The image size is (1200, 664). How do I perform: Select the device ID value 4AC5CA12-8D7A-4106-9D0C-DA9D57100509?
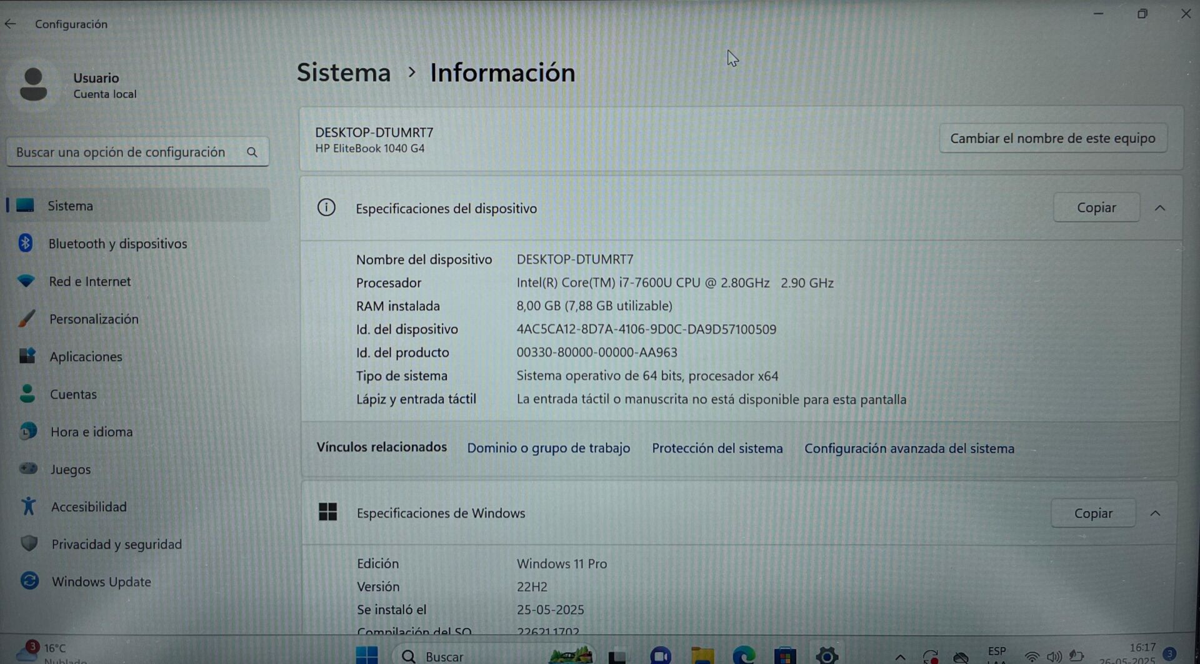tap(646, 329)
